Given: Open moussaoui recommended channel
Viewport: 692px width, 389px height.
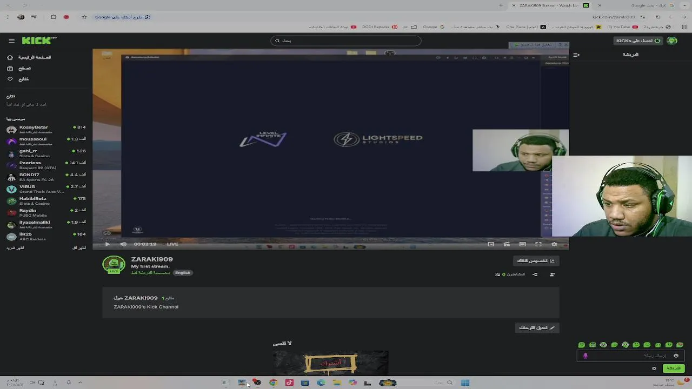Looking at the screenshot, I should tap(46, 141).
